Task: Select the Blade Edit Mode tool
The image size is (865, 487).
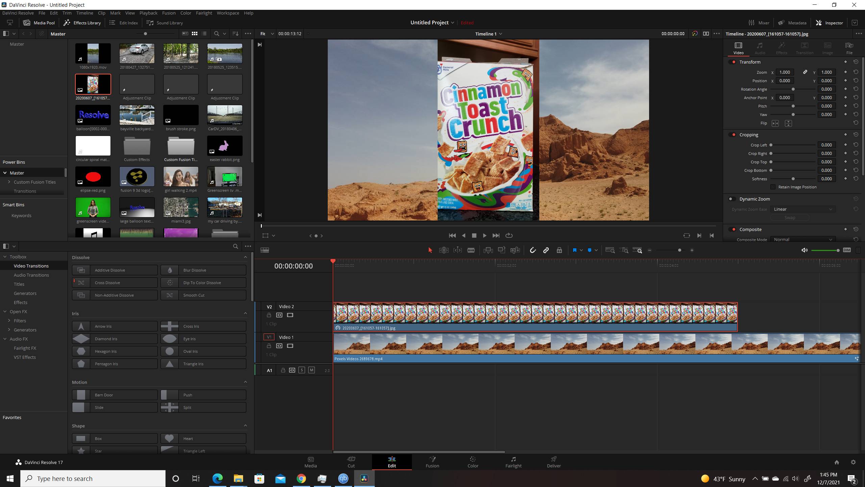Action: coord(471,250)
